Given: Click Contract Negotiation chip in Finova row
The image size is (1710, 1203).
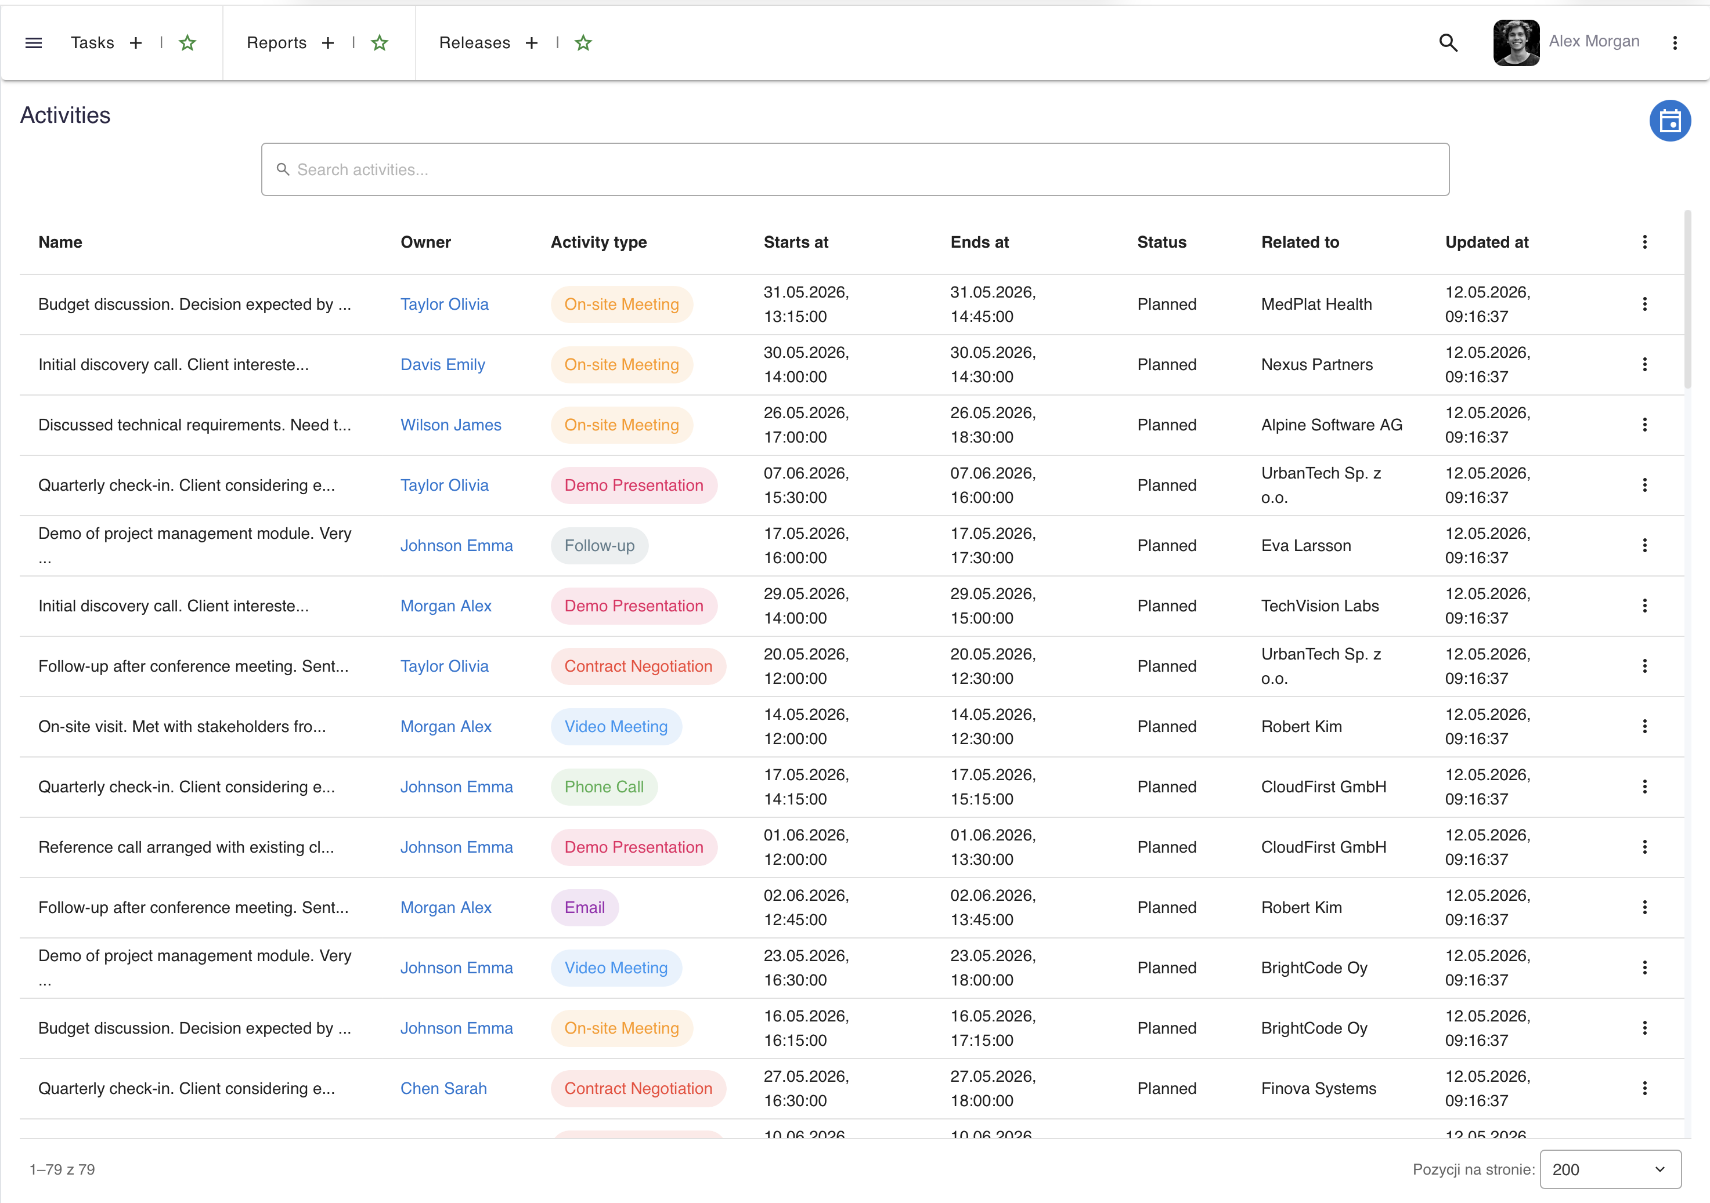Looking at the screenshot, I should click(x=638, y=1088).
